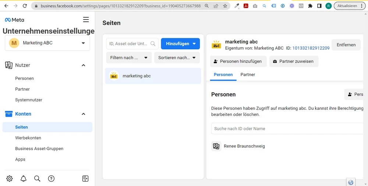The height and width of the screenshot is (186, 368).
Task: Switch to the Partner tab in detail panel
Action: click(248, 75)
